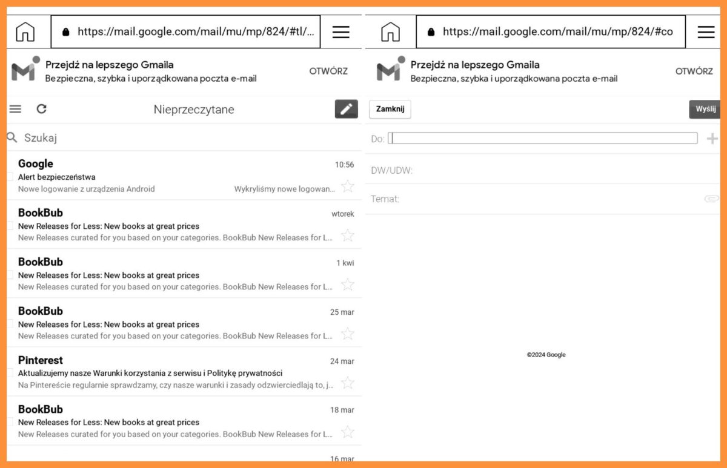Focus the Szukaj search field
The width and height of the screenshot is (727, 468).
click(184, 137)
